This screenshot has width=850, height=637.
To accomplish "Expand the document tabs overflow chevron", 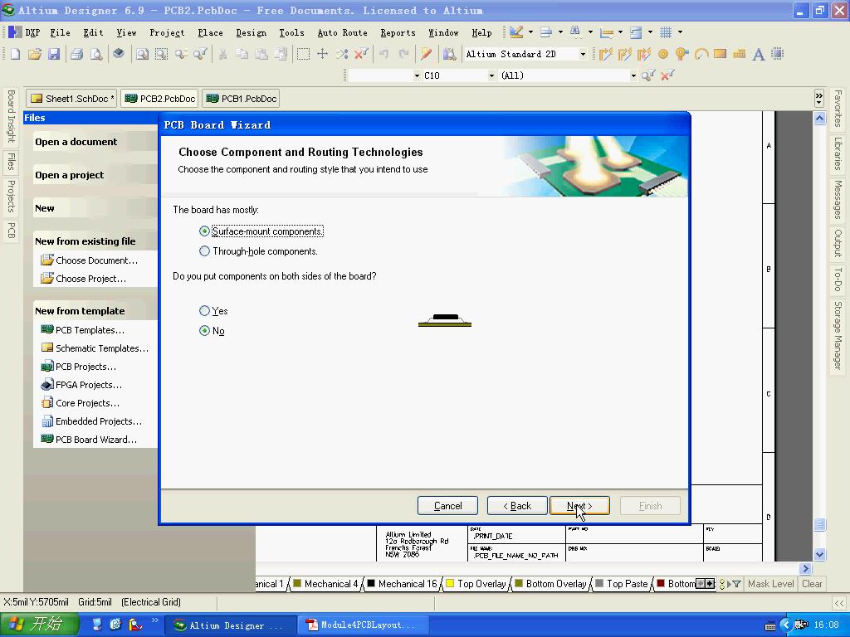I will pyautogui.click(x=819, y=99).
